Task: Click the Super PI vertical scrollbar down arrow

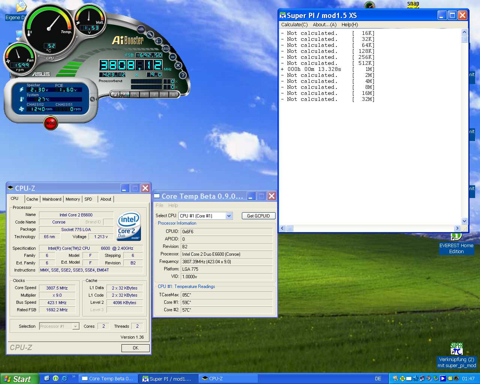Action: click(465, 221)
